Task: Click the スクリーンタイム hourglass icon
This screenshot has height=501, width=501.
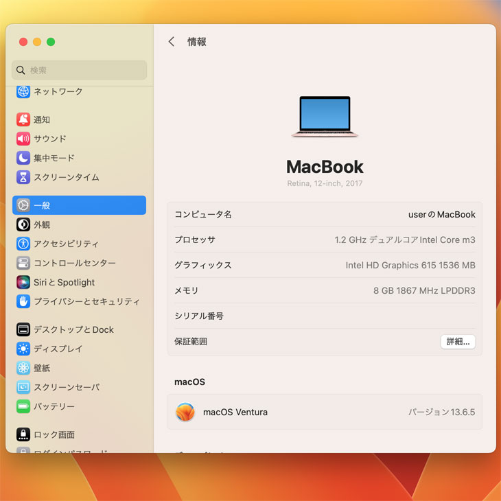Action: [23, 177]
